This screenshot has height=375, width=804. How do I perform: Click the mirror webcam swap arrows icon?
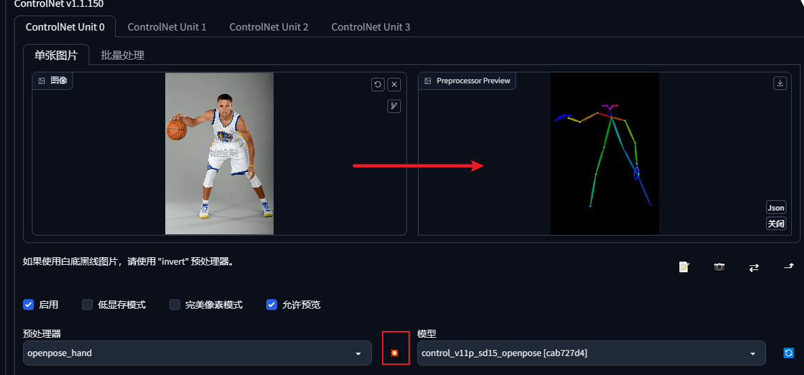click(754, 267)
